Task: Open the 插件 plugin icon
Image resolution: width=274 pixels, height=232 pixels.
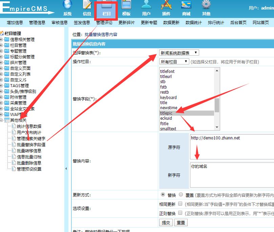Action: [166, 5]
